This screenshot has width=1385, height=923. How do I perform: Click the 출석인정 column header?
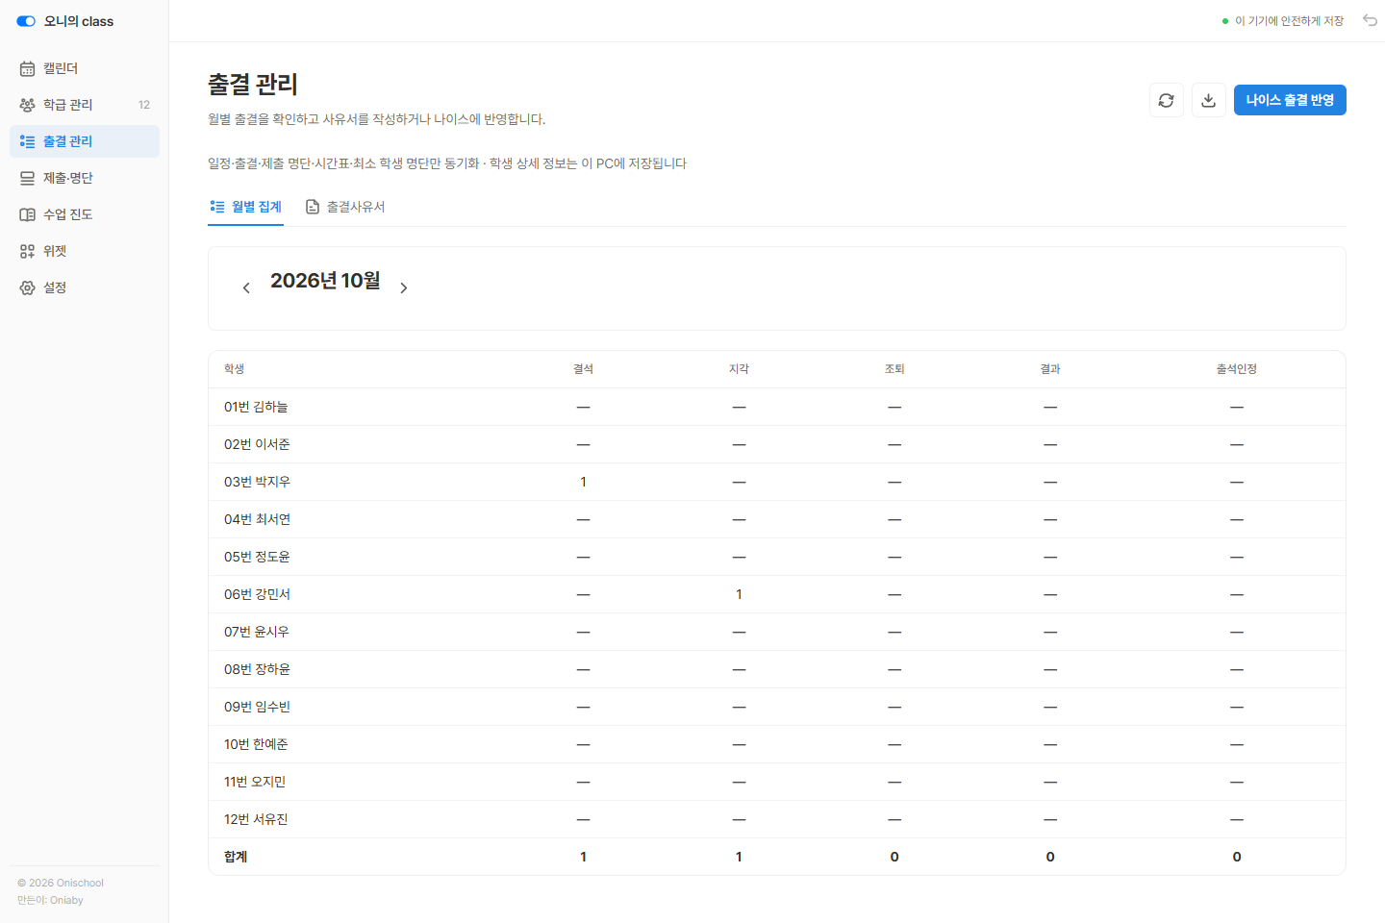pos(1237,369)
